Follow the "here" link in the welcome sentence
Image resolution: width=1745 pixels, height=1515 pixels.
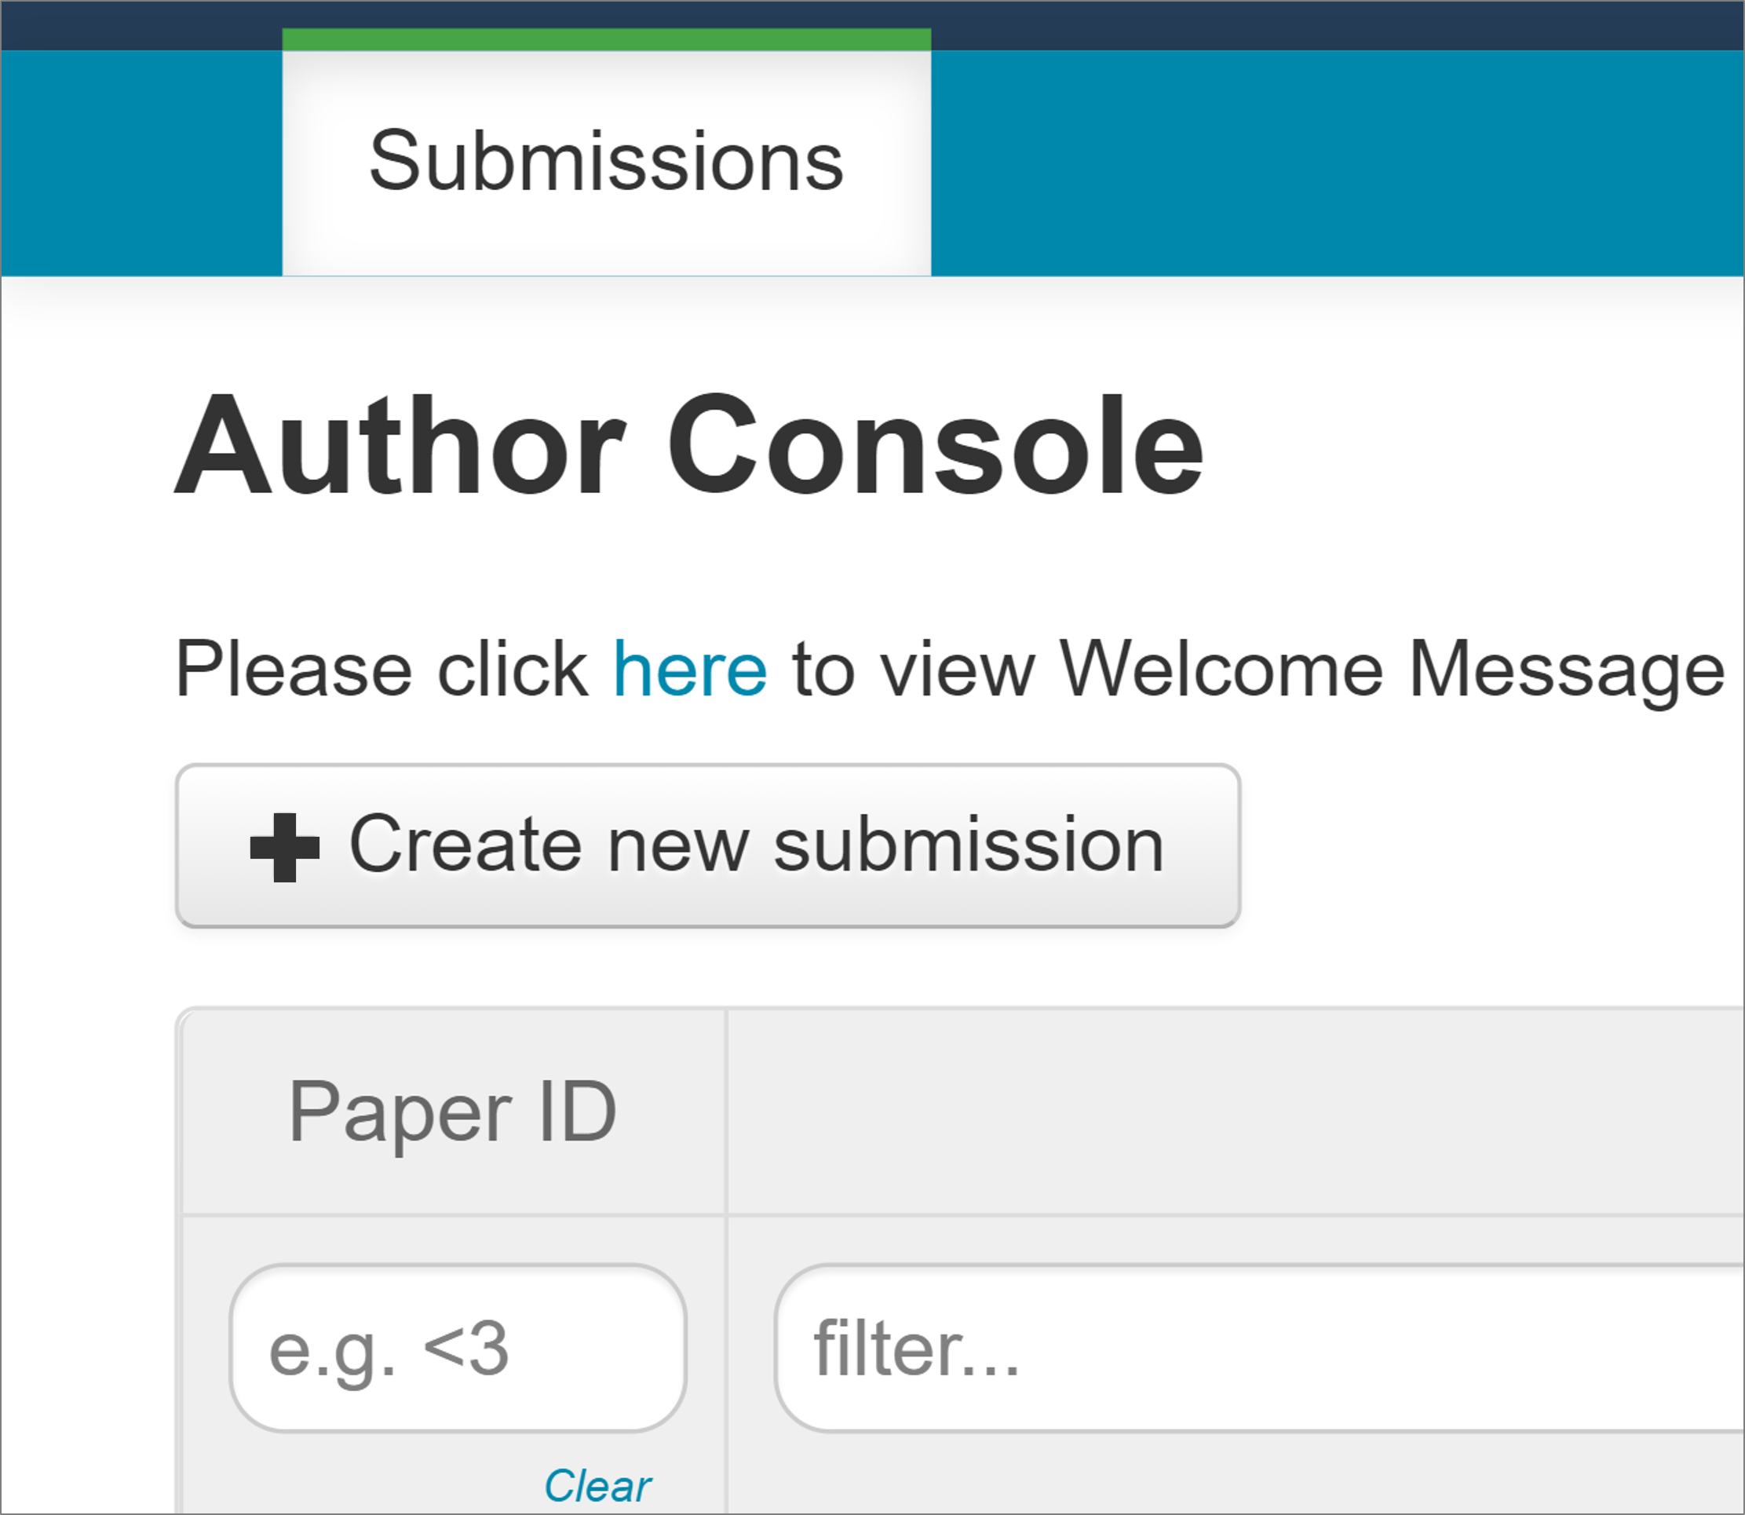[690, 670]
